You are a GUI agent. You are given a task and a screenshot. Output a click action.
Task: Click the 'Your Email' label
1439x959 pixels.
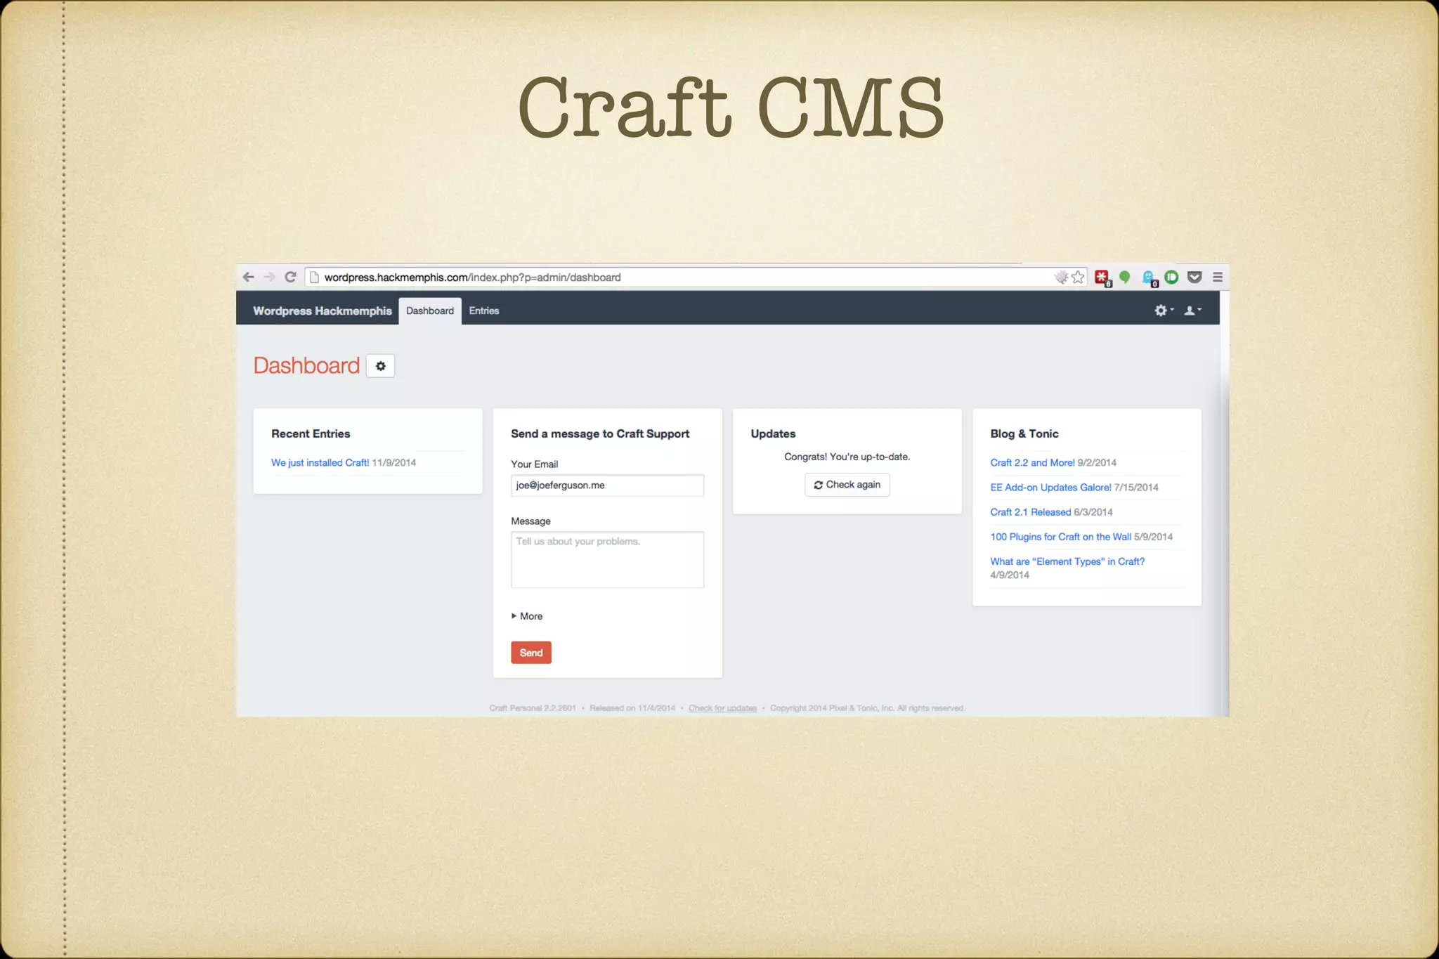pos(534,464)
